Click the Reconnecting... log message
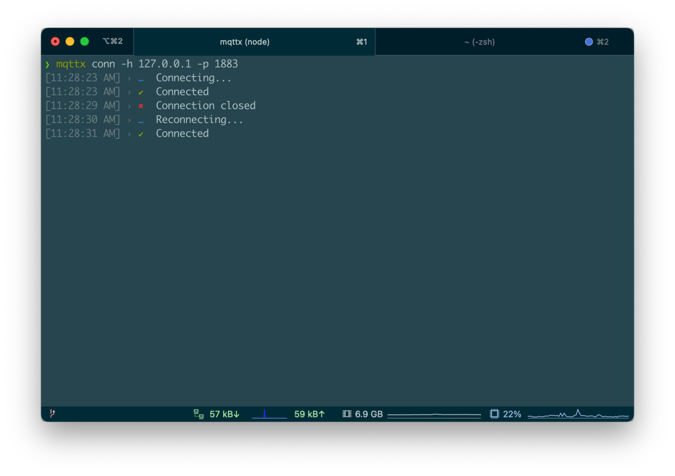The height and width of the screenshot is (476, 675). [199, 120]
